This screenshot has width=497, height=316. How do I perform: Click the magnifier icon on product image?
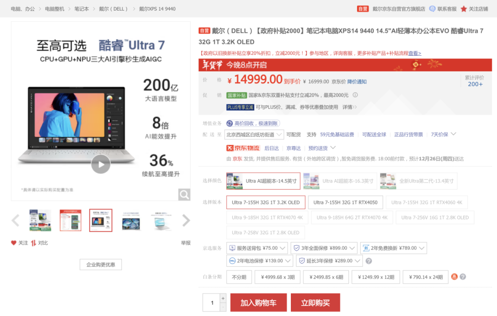coord(184,195)
